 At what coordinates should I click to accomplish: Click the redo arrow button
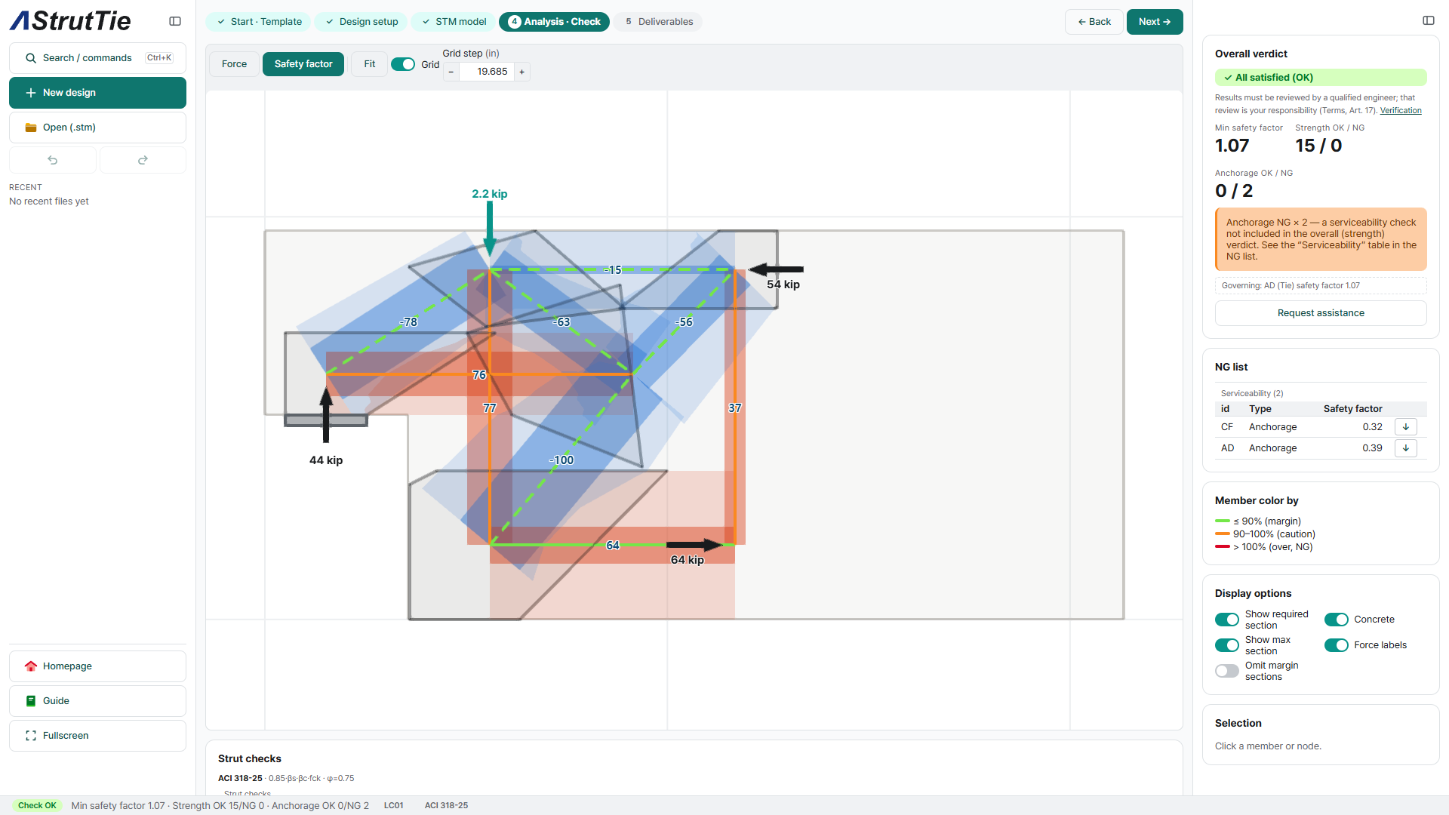(143, 160)
